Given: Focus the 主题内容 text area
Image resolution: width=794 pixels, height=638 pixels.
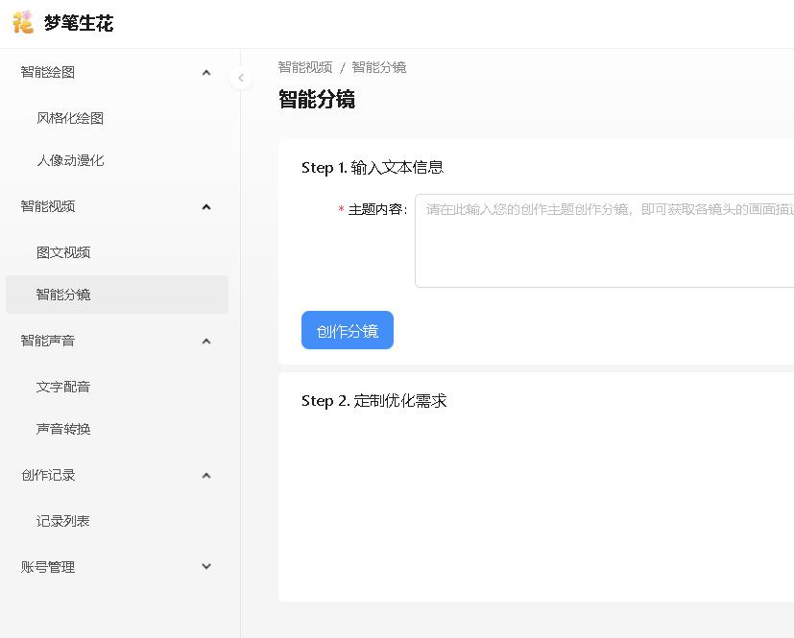Looking at the screenshot, I should (x=605, y=240).
